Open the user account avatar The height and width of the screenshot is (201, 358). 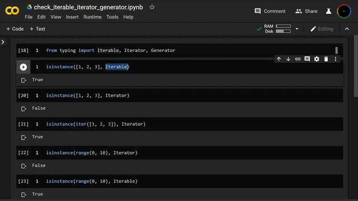[x=344, y=11]
